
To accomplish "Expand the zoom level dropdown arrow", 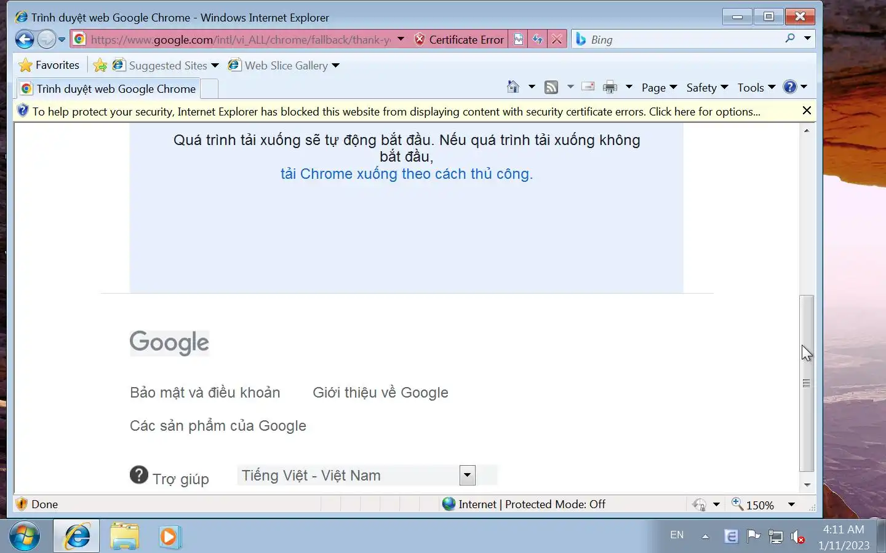I will coord(791,504).
